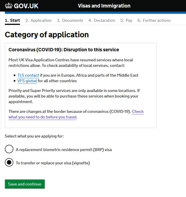186x197 pixels.
Task: Follow the VFS global link
Action: (27, 81)
